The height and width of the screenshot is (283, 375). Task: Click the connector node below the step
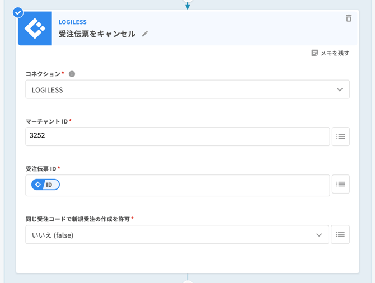187,281
